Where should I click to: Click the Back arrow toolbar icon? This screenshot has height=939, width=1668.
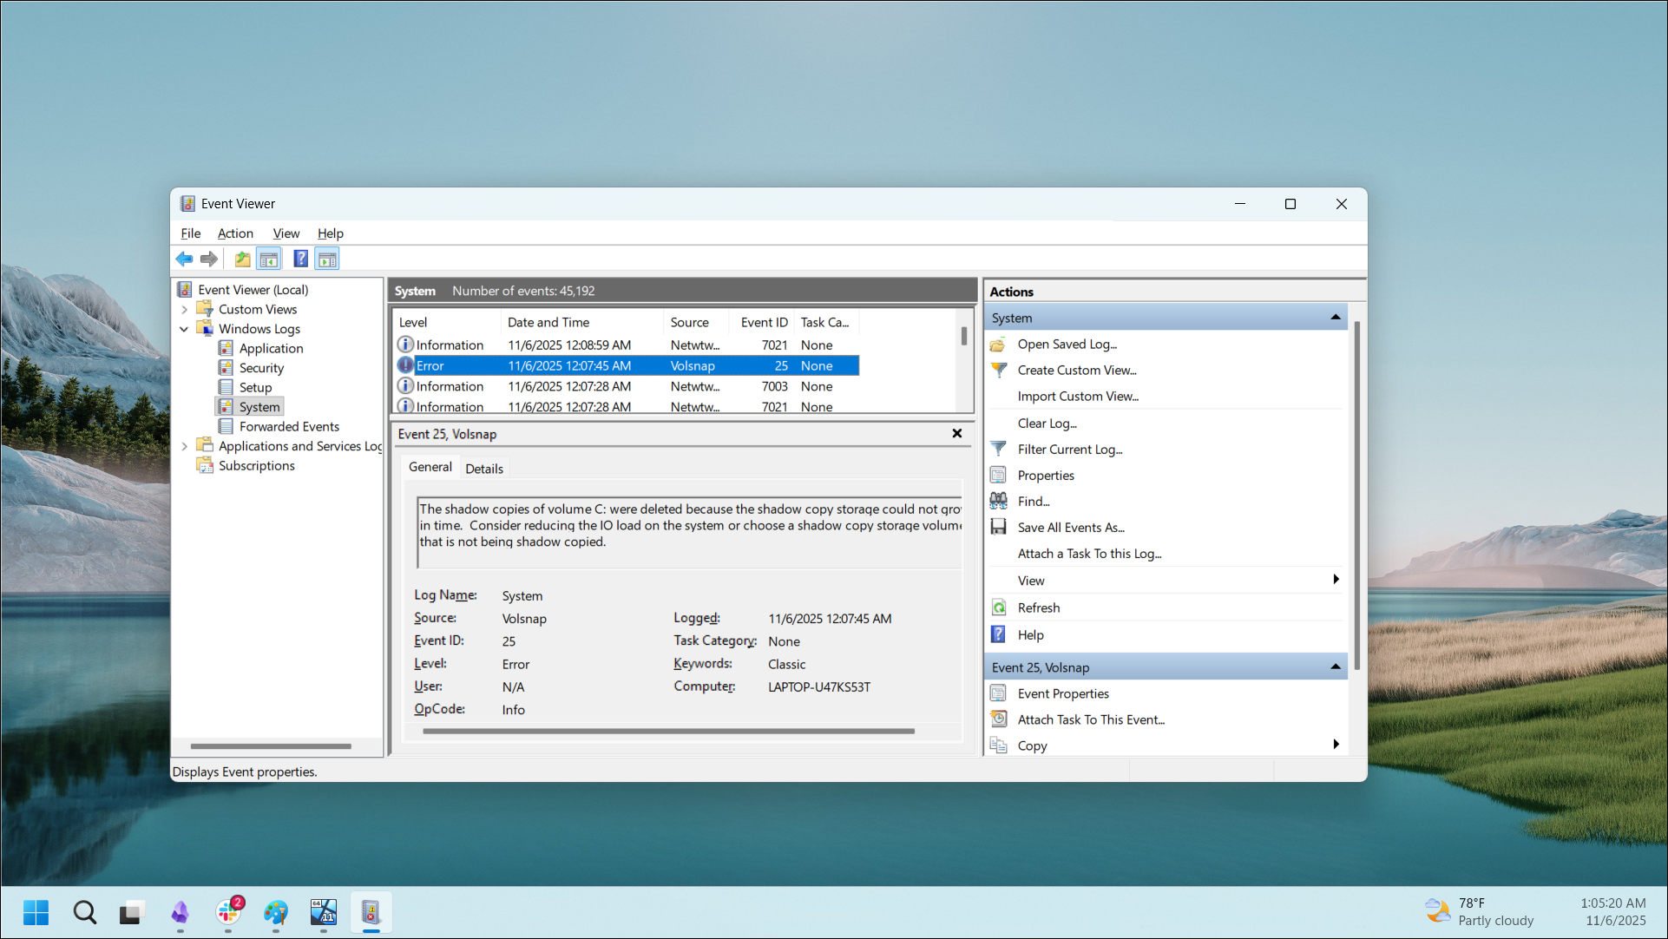coord(184,259)
